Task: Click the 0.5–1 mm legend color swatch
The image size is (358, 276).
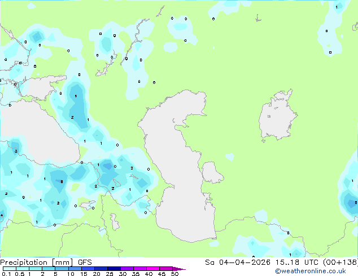Action: click(23, 269)
